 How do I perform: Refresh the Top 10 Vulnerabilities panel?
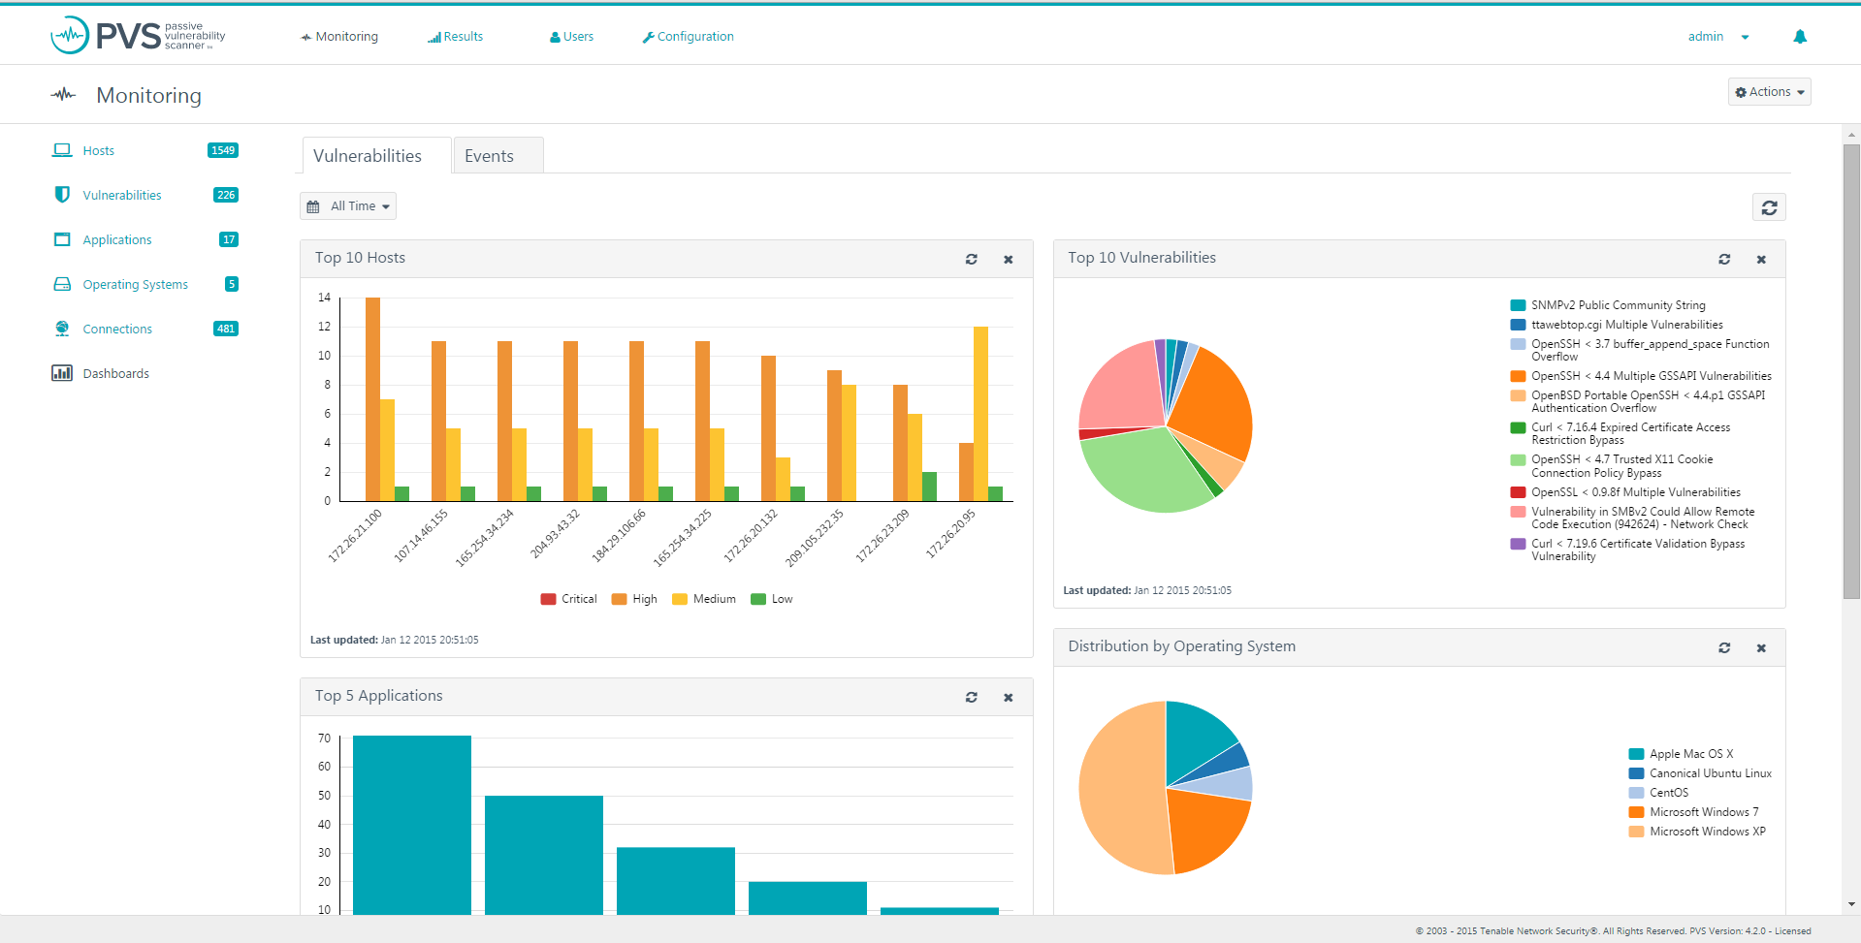pos(1724,259)
